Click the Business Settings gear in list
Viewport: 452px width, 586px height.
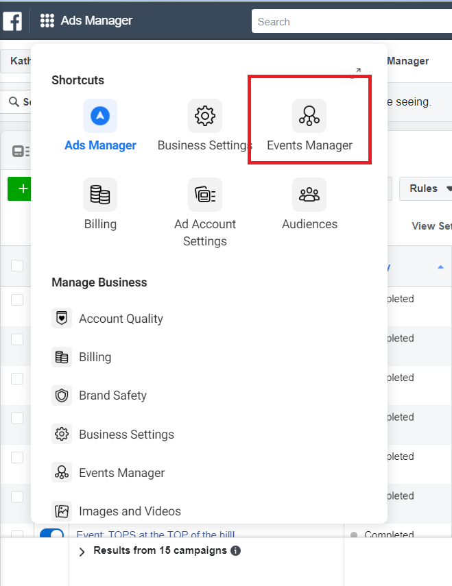click(62, 434)
